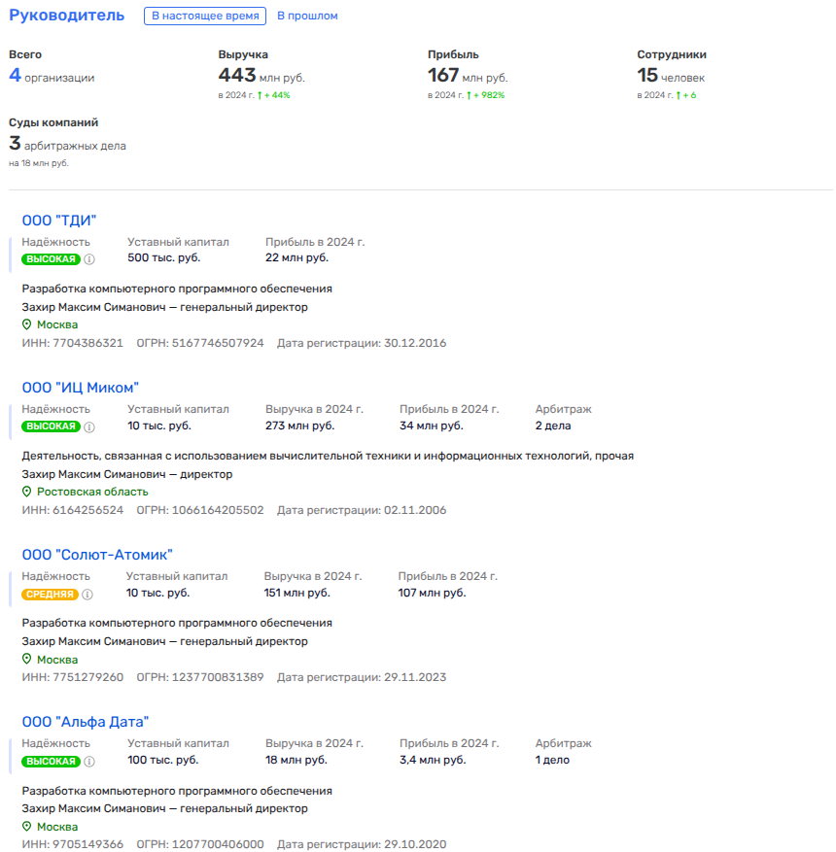The height and width of the screenshot is (852, 836).
Task: Click location pin icon under Альфа Дата
Action: [27, 827]
